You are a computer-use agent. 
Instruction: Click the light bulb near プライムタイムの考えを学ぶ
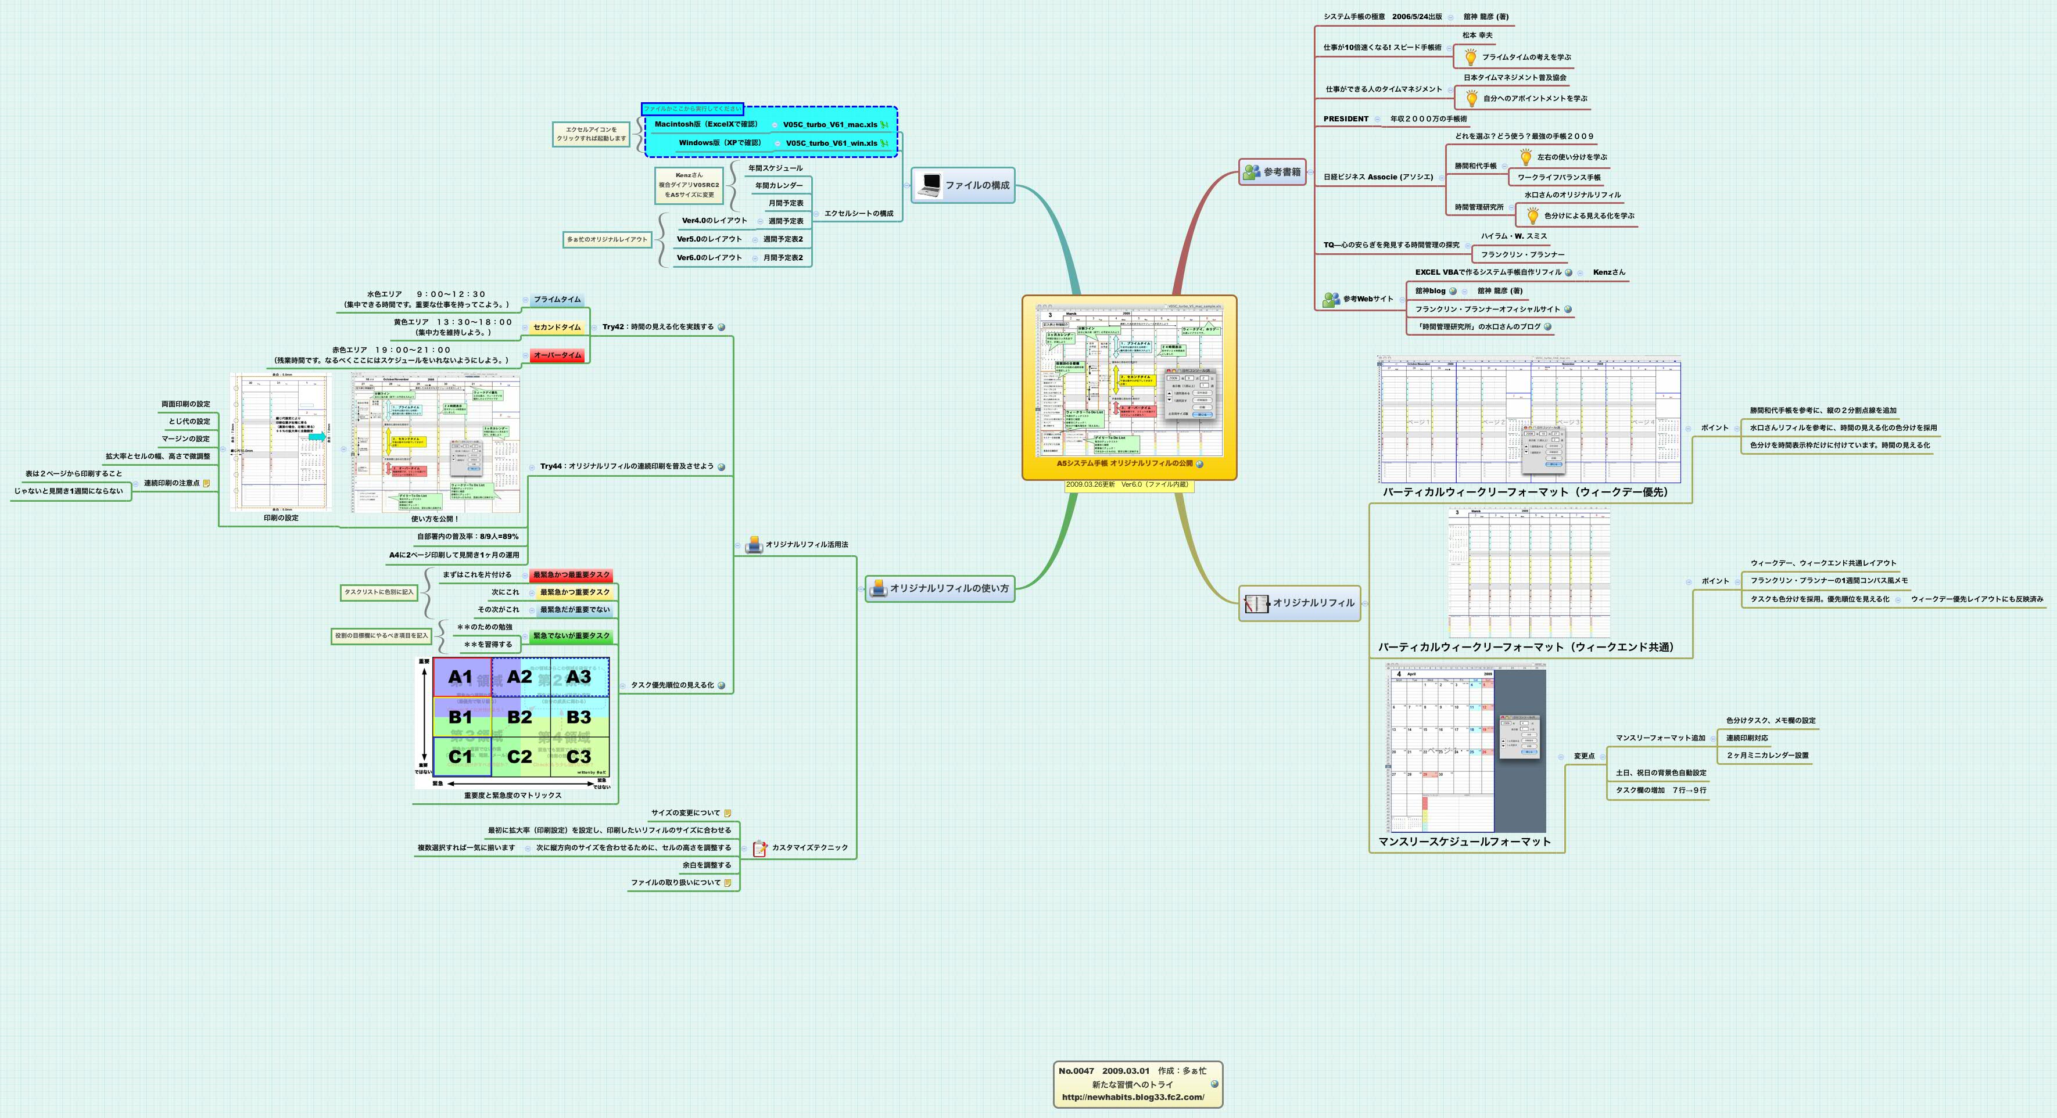pos(1471,58)
